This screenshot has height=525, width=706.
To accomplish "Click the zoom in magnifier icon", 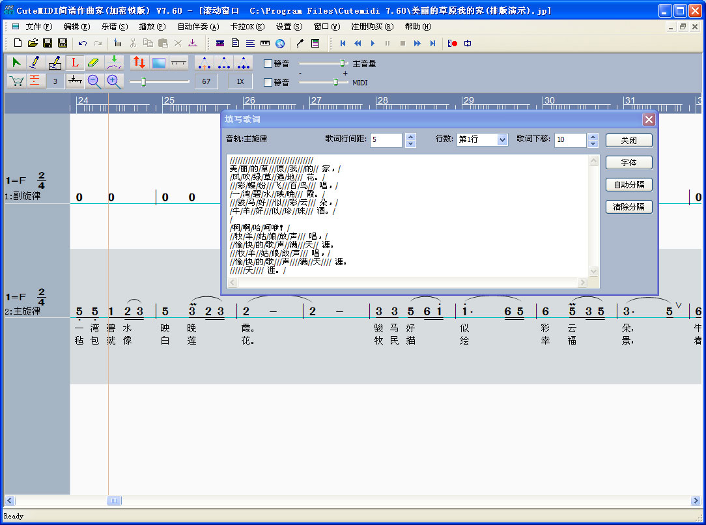I will [x=114, y=81].
